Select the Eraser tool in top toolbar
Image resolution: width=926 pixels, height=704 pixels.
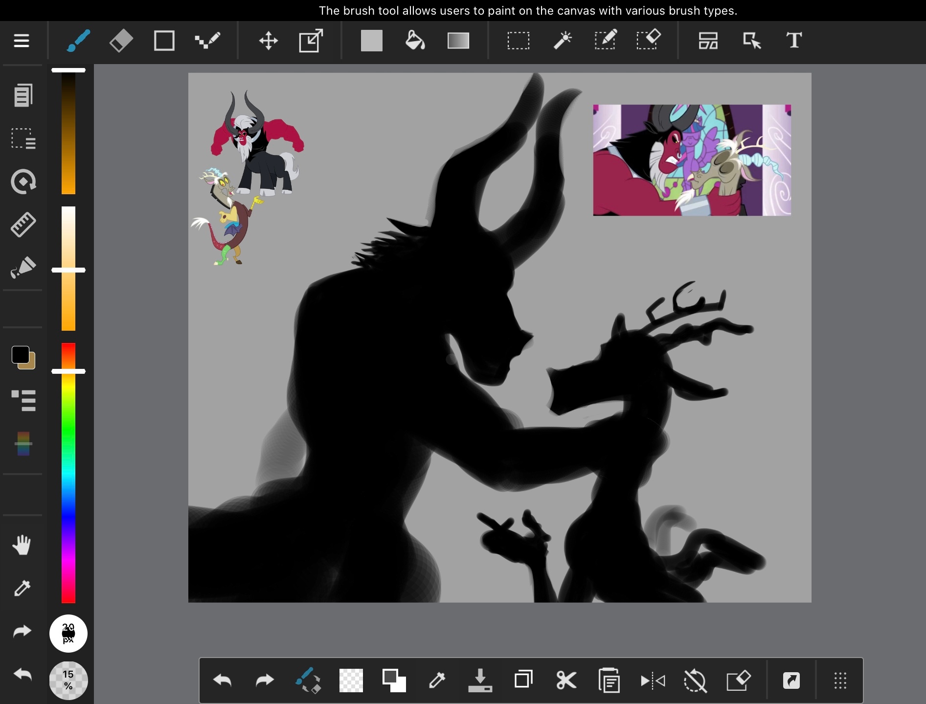pos(121,41)
